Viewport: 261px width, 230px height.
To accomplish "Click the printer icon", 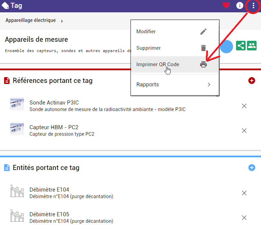I will 203,64.
